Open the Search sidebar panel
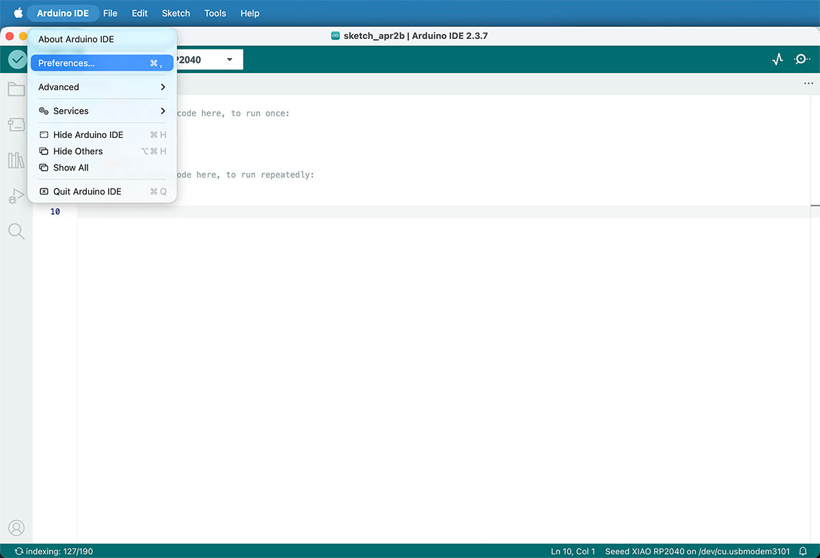Screen dimensions: 820x558 16,232
